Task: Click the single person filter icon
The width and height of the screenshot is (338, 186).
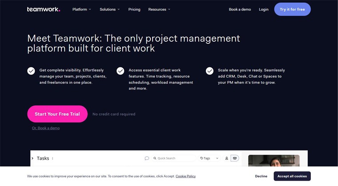Action: click(226, 159)
